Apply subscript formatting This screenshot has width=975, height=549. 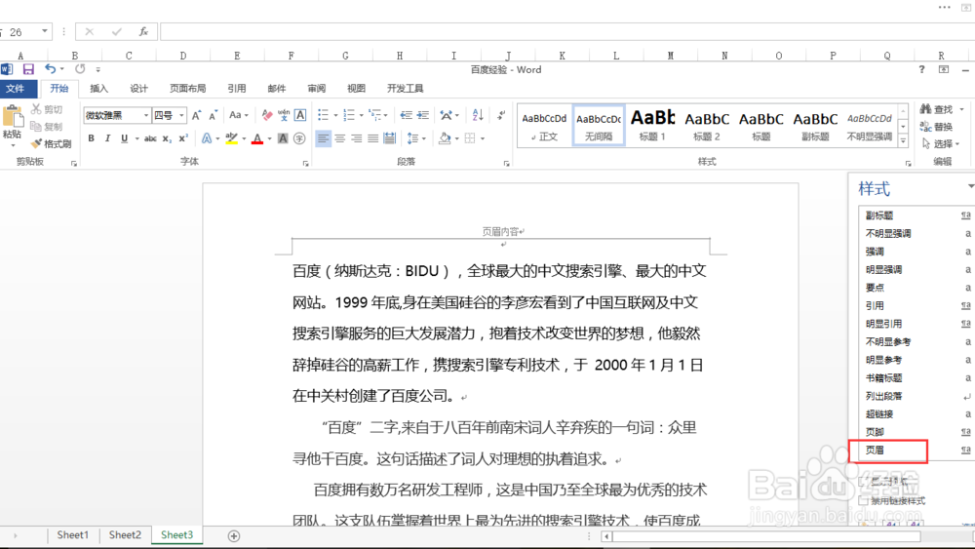[167, 138]
